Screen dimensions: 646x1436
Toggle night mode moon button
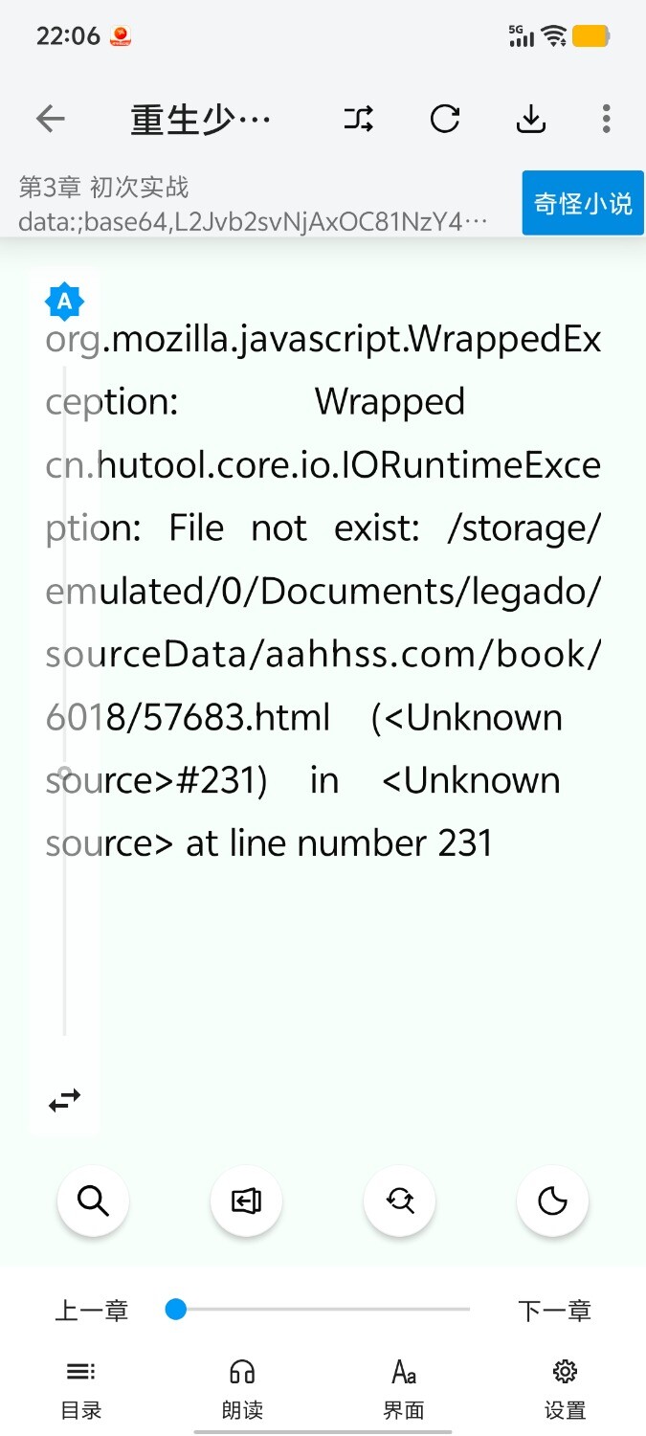(x=553, y=1200)
